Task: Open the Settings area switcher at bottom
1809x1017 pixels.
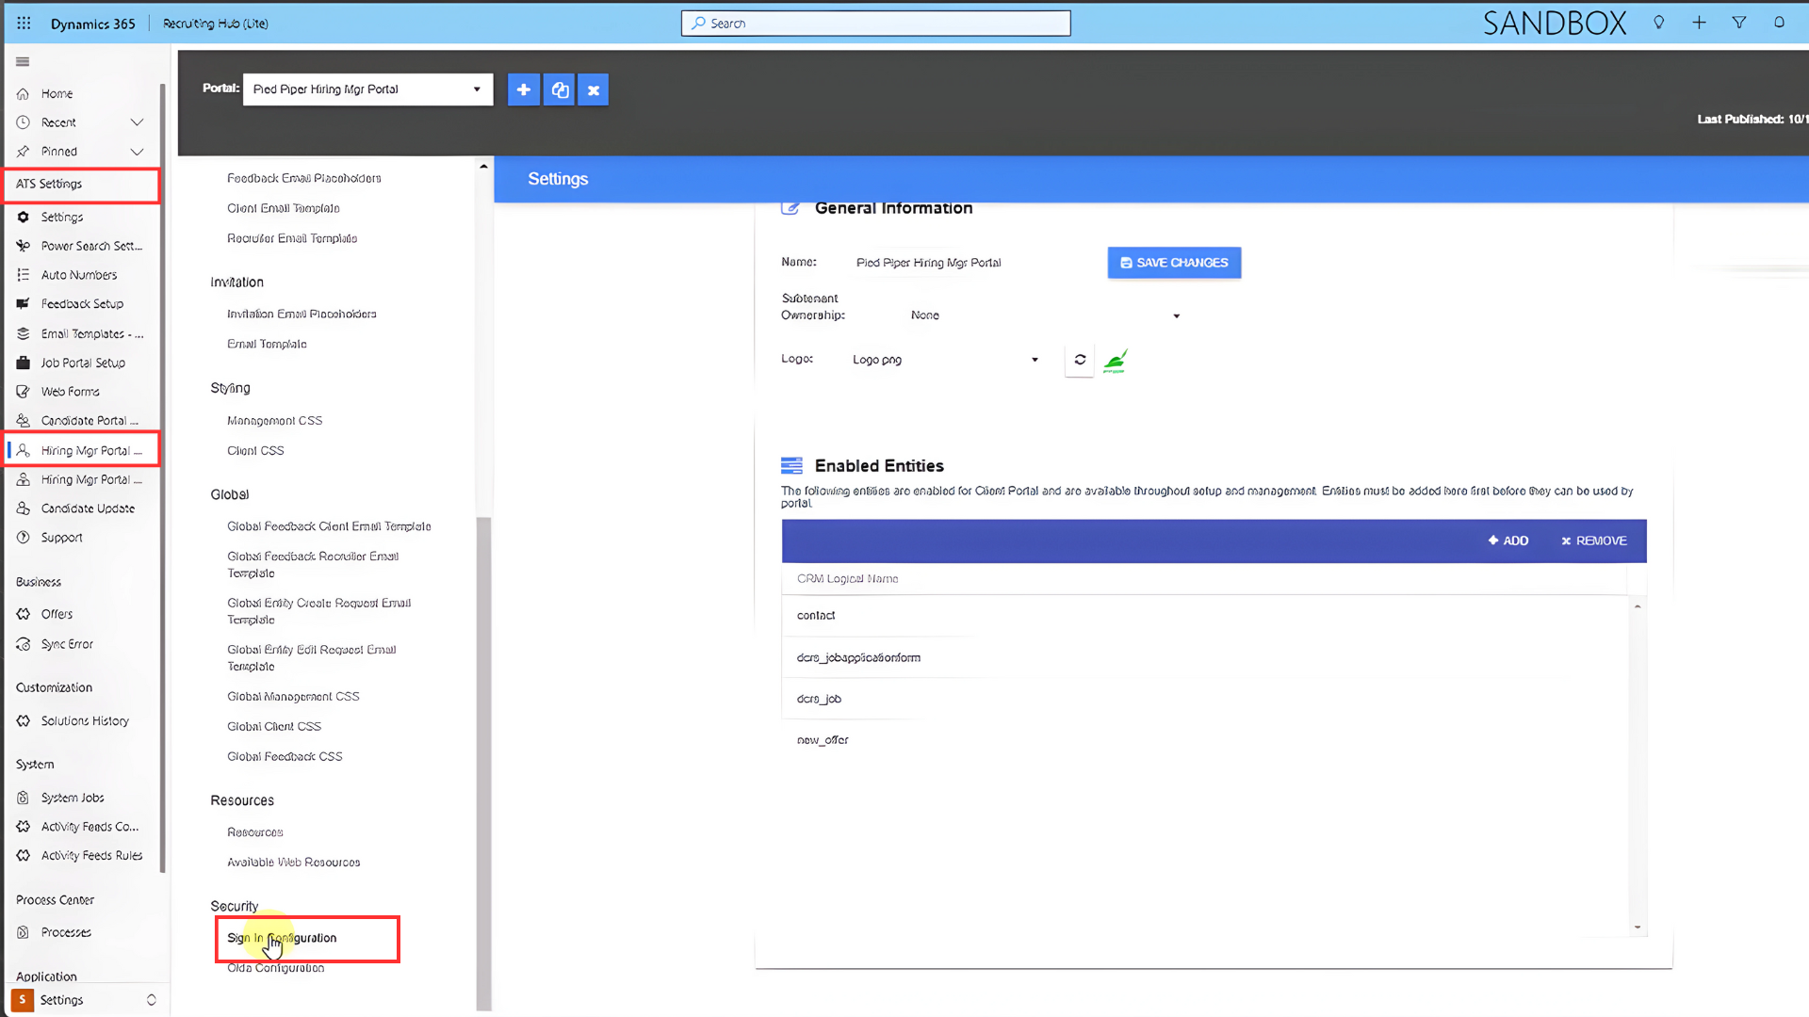Action: (85, 1001)
